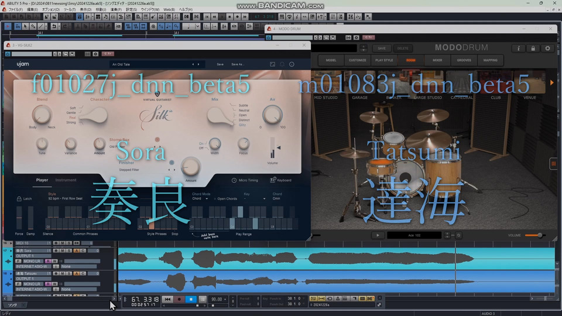Click the resize-view icon in the ujam header

272,64
